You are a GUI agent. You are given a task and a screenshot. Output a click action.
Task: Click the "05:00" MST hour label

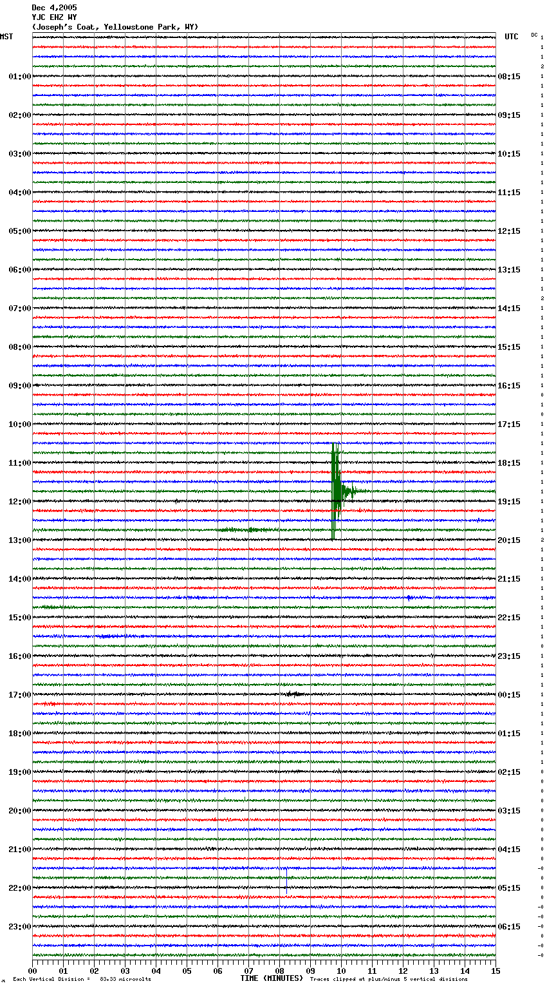pos(19,231)
